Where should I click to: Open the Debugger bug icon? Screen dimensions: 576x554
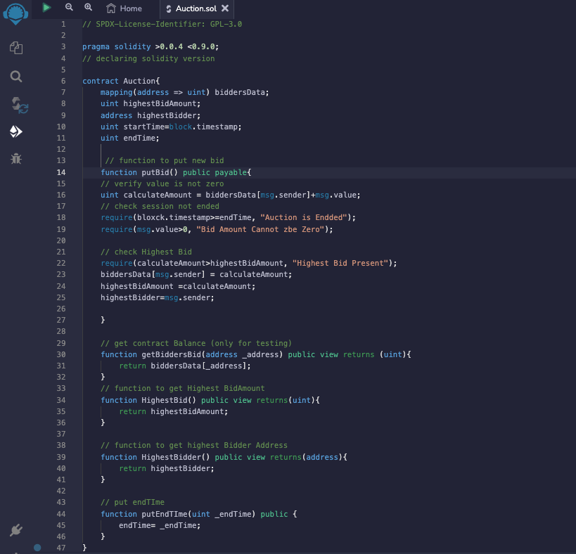(15, 159)
